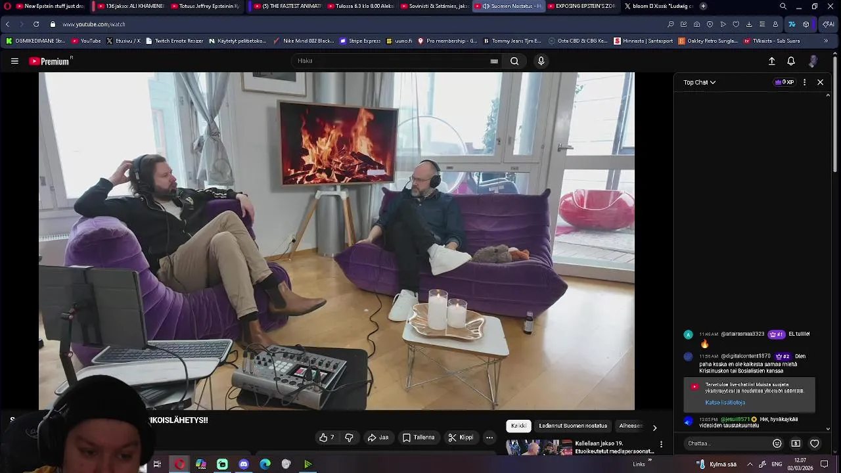Screen dimensions: 841x473
Task: Open a new browser tab
Action: 703,6
